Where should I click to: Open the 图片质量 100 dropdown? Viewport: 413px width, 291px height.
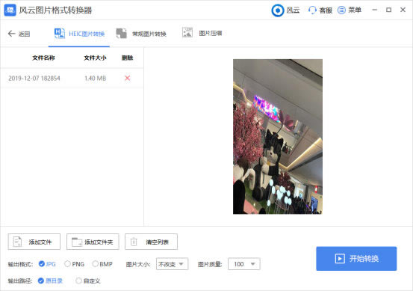244,264
